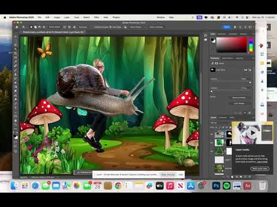Toggle visibility eye of snail layer

point(212,134)
